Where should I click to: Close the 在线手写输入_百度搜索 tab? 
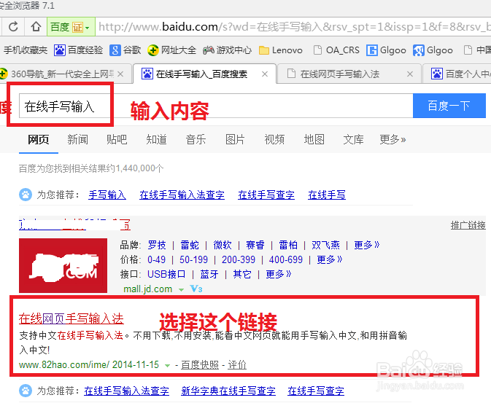click(265, 74)
